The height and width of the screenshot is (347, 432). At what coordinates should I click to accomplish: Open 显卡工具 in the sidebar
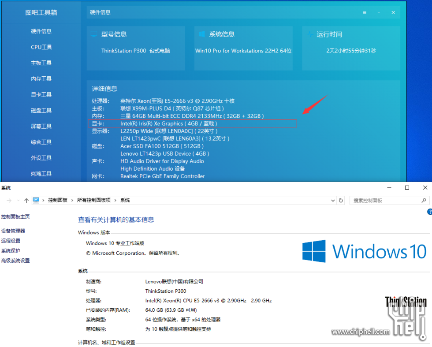pyautogui.click(x=41, y=94)
